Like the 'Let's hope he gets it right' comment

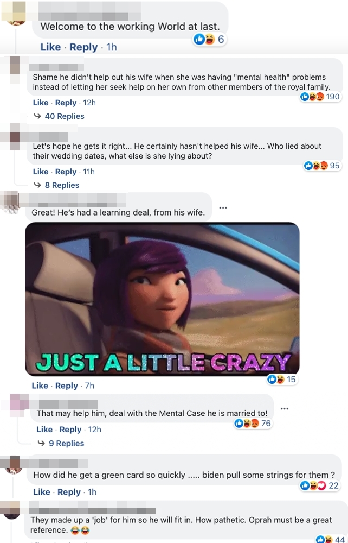pos(41,172)
